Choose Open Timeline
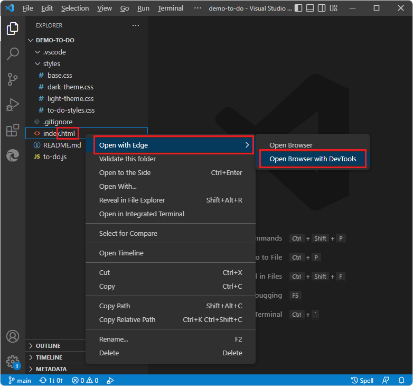Screen dimensions: 413x386 (171, 253)
